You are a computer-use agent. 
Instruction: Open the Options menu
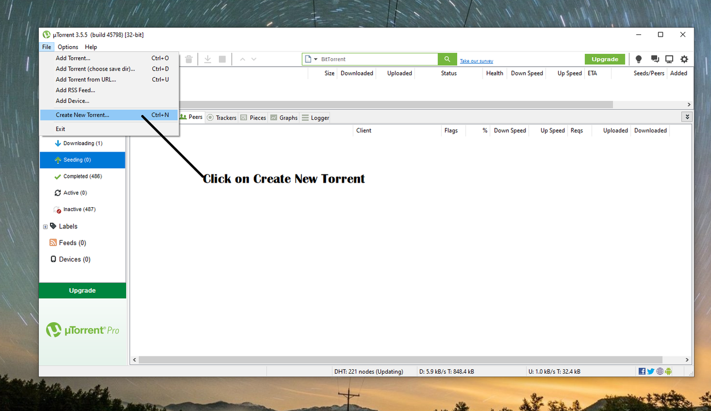point(67,47)
